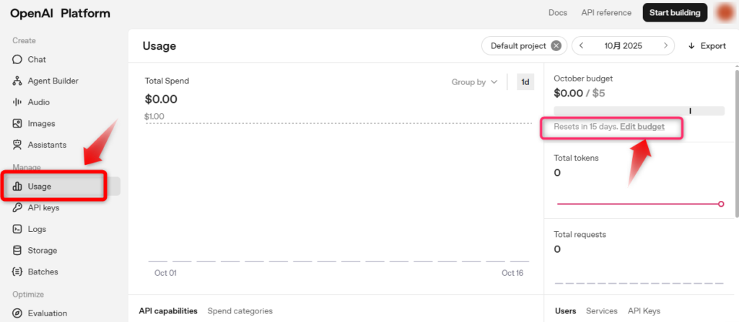Toggle the 1d interval button
Image resolution: width=739 pixels, height=322 pixels.
(x=525, y=82)
